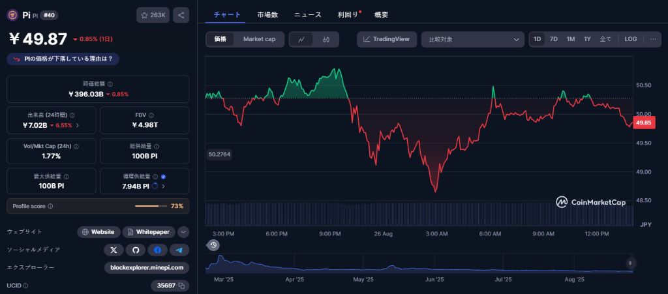Open the Facebook social link
Viewport: 668px width, 294px height.
(x=158, y=250)
